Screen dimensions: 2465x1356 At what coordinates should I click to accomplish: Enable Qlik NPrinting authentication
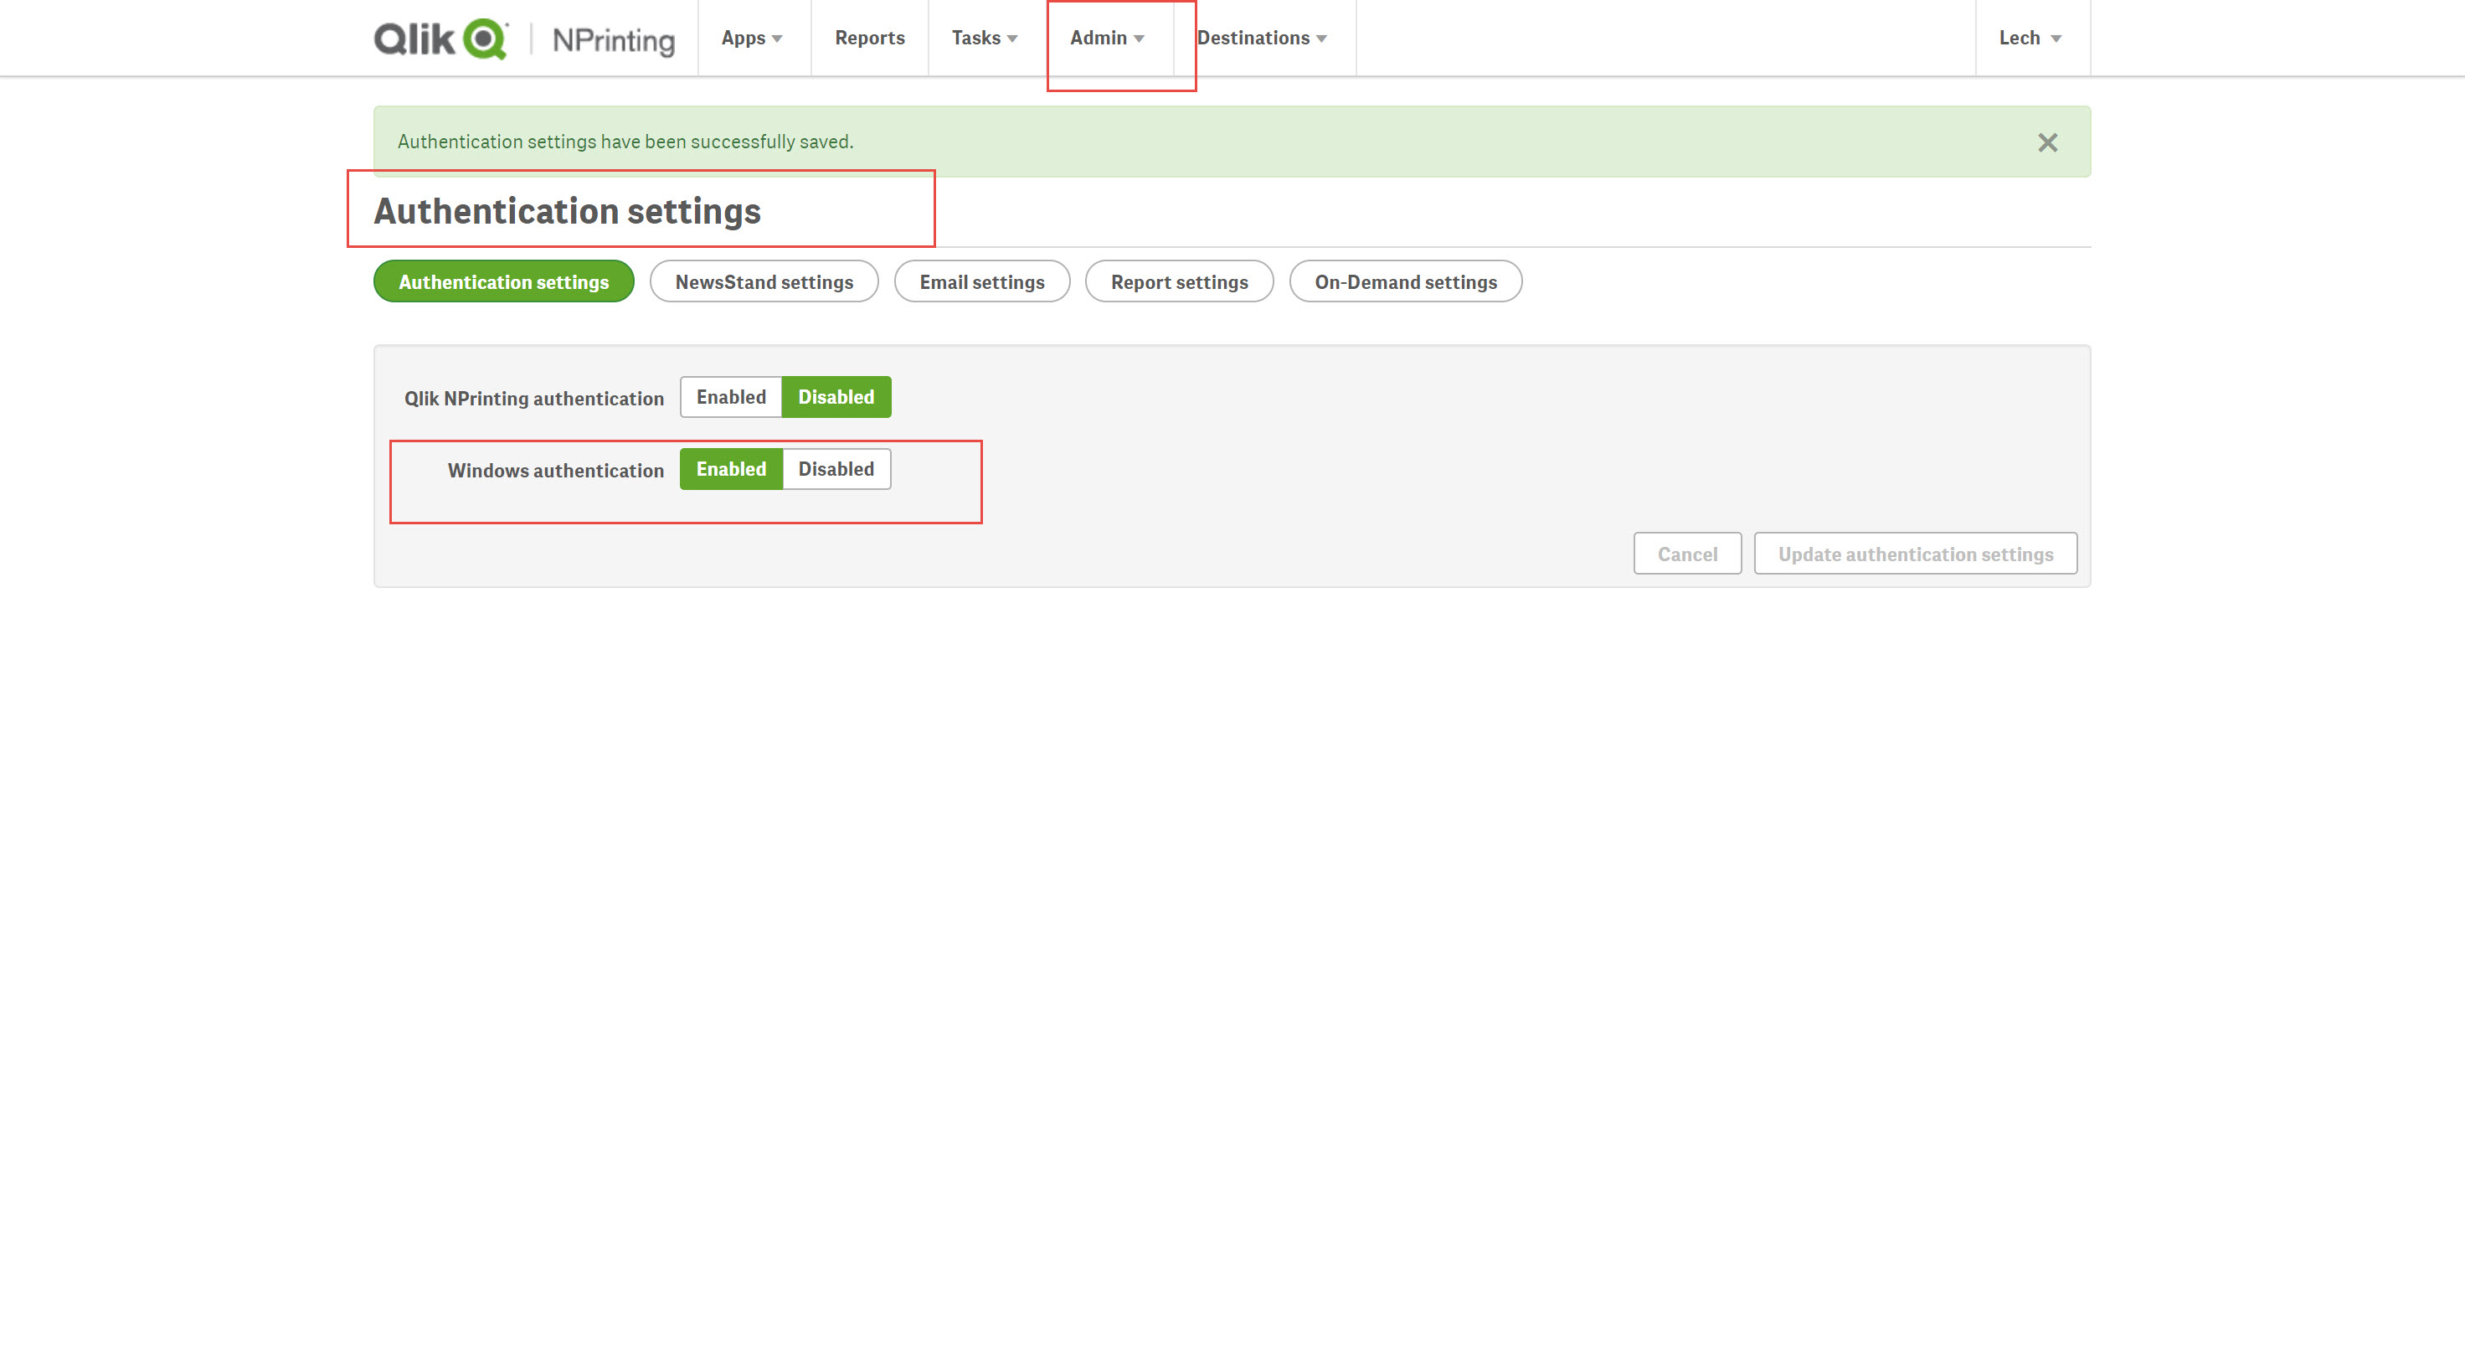pos(731,397)
